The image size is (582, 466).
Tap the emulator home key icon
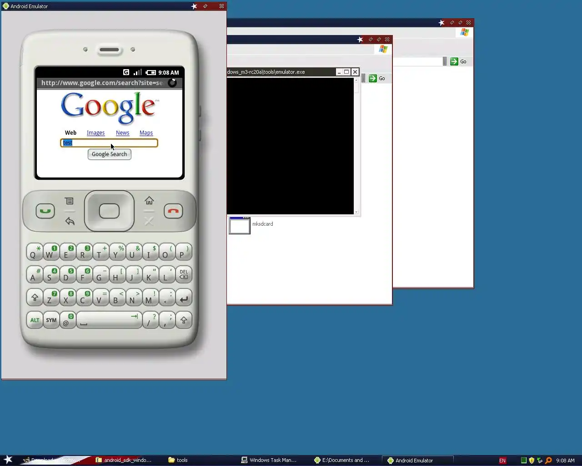[149, 201]
